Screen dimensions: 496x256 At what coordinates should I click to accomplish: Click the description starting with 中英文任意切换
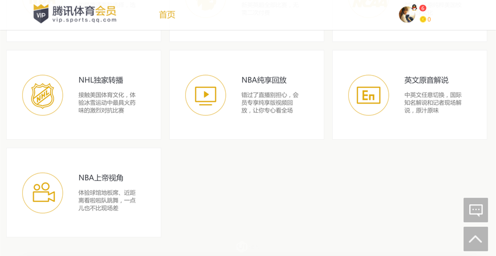tap(433, 102)
